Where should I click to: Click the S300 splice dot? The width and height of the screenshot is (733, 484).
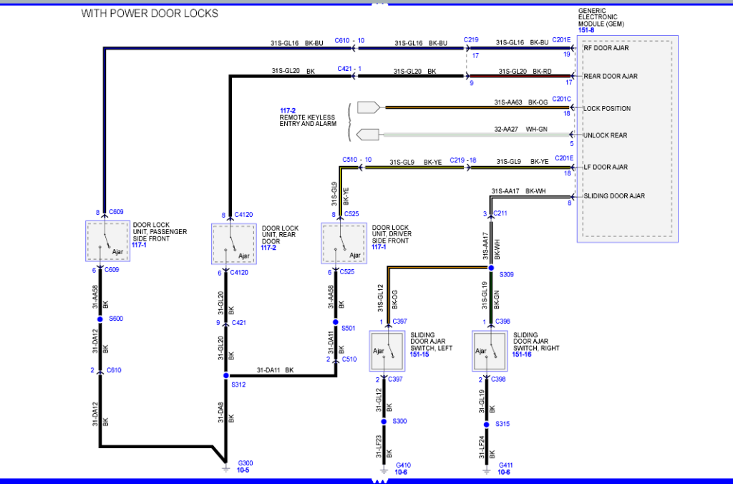(384, 422)
